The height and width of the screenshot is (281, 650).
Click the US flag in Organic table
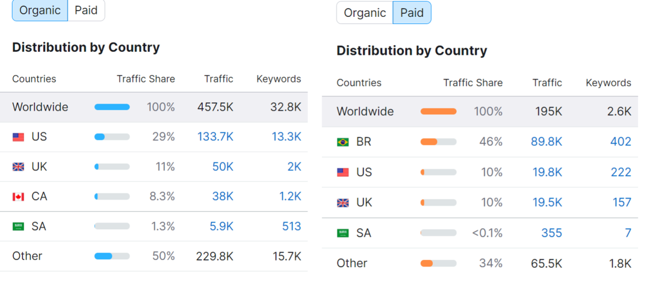pos(19,137)
